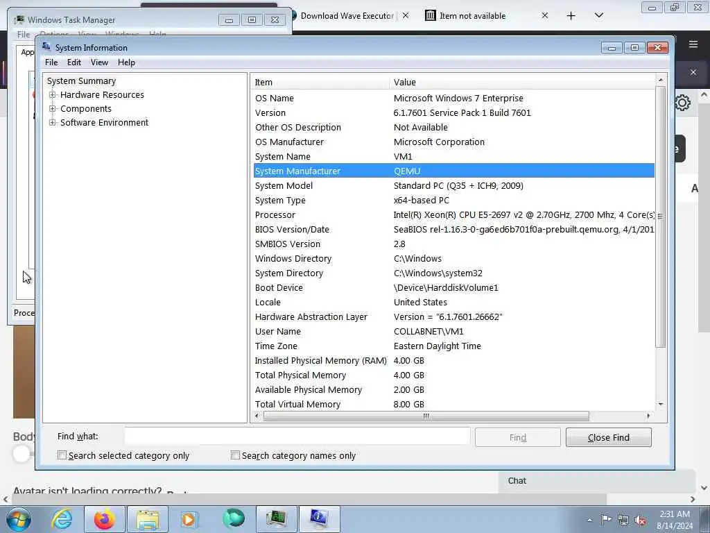Open a new browser tab
Viewport: 710px width, 533px height.
[x=571, y=16]
